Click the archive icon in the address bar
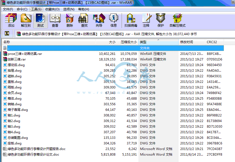Image resolution: width=235 pixels, height=162 pixels. [x=19, y=34]
